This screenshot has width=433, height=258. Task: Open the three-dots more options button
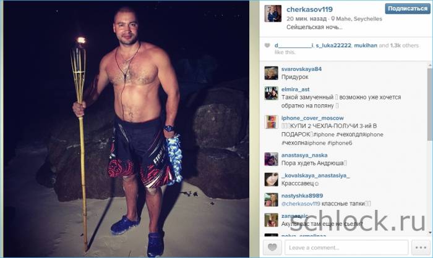point(421,248)
